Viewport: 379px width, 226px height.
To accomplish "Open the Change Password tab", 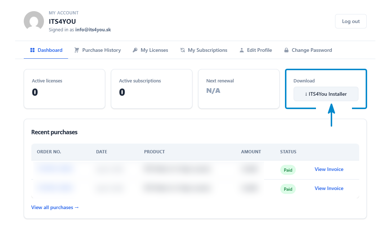I will (x=308, y=50).
